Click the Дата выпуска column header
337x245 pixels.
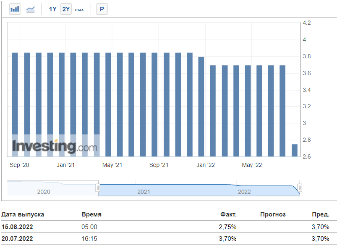23,214
